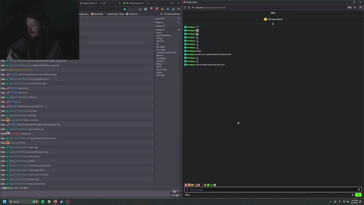Expand the options arrow beside Send
Image resolution: width=364 pixels, height=205 pixels.
[x=179, y=196]
